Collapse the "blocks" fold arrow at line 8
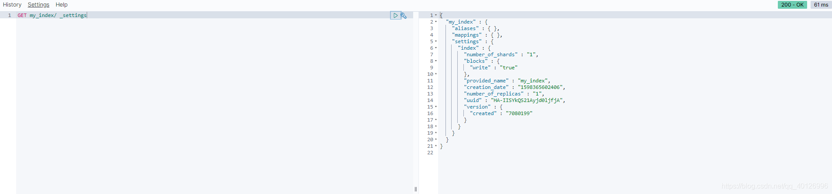The height and width of the screenshot is (194, 832). (436, 61)
